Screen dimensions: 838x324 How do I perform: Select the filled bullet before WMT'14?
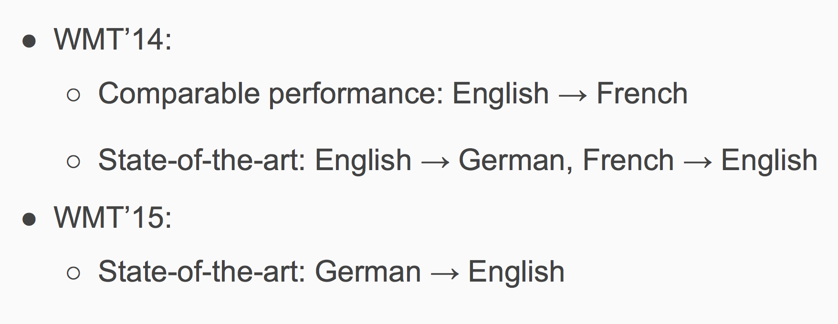29,41
